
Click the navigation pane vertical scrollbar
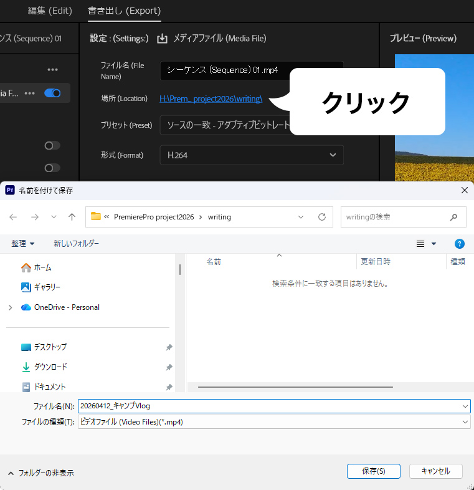click(180, 269)
